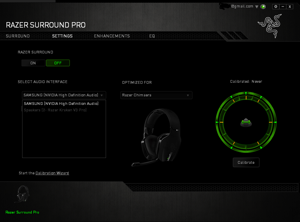
Task: Open the Calibration Wizard link
Action: tap(52, 173)
